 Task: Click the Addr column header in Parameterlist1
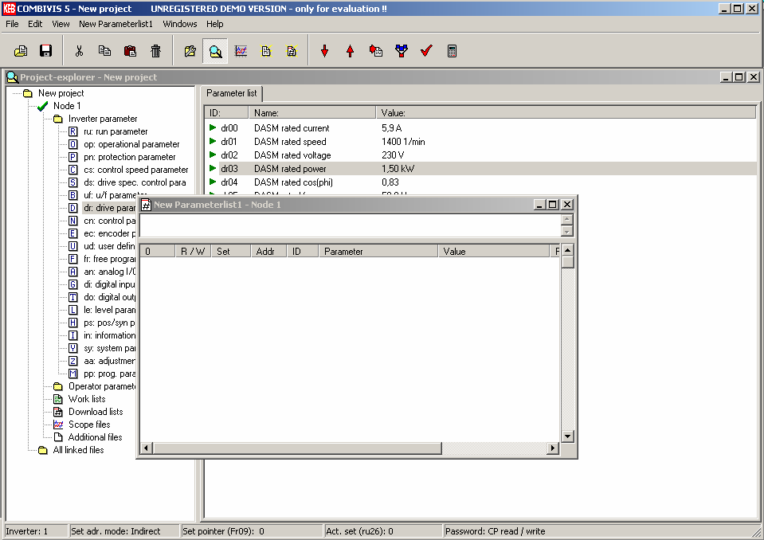[268, 251]
